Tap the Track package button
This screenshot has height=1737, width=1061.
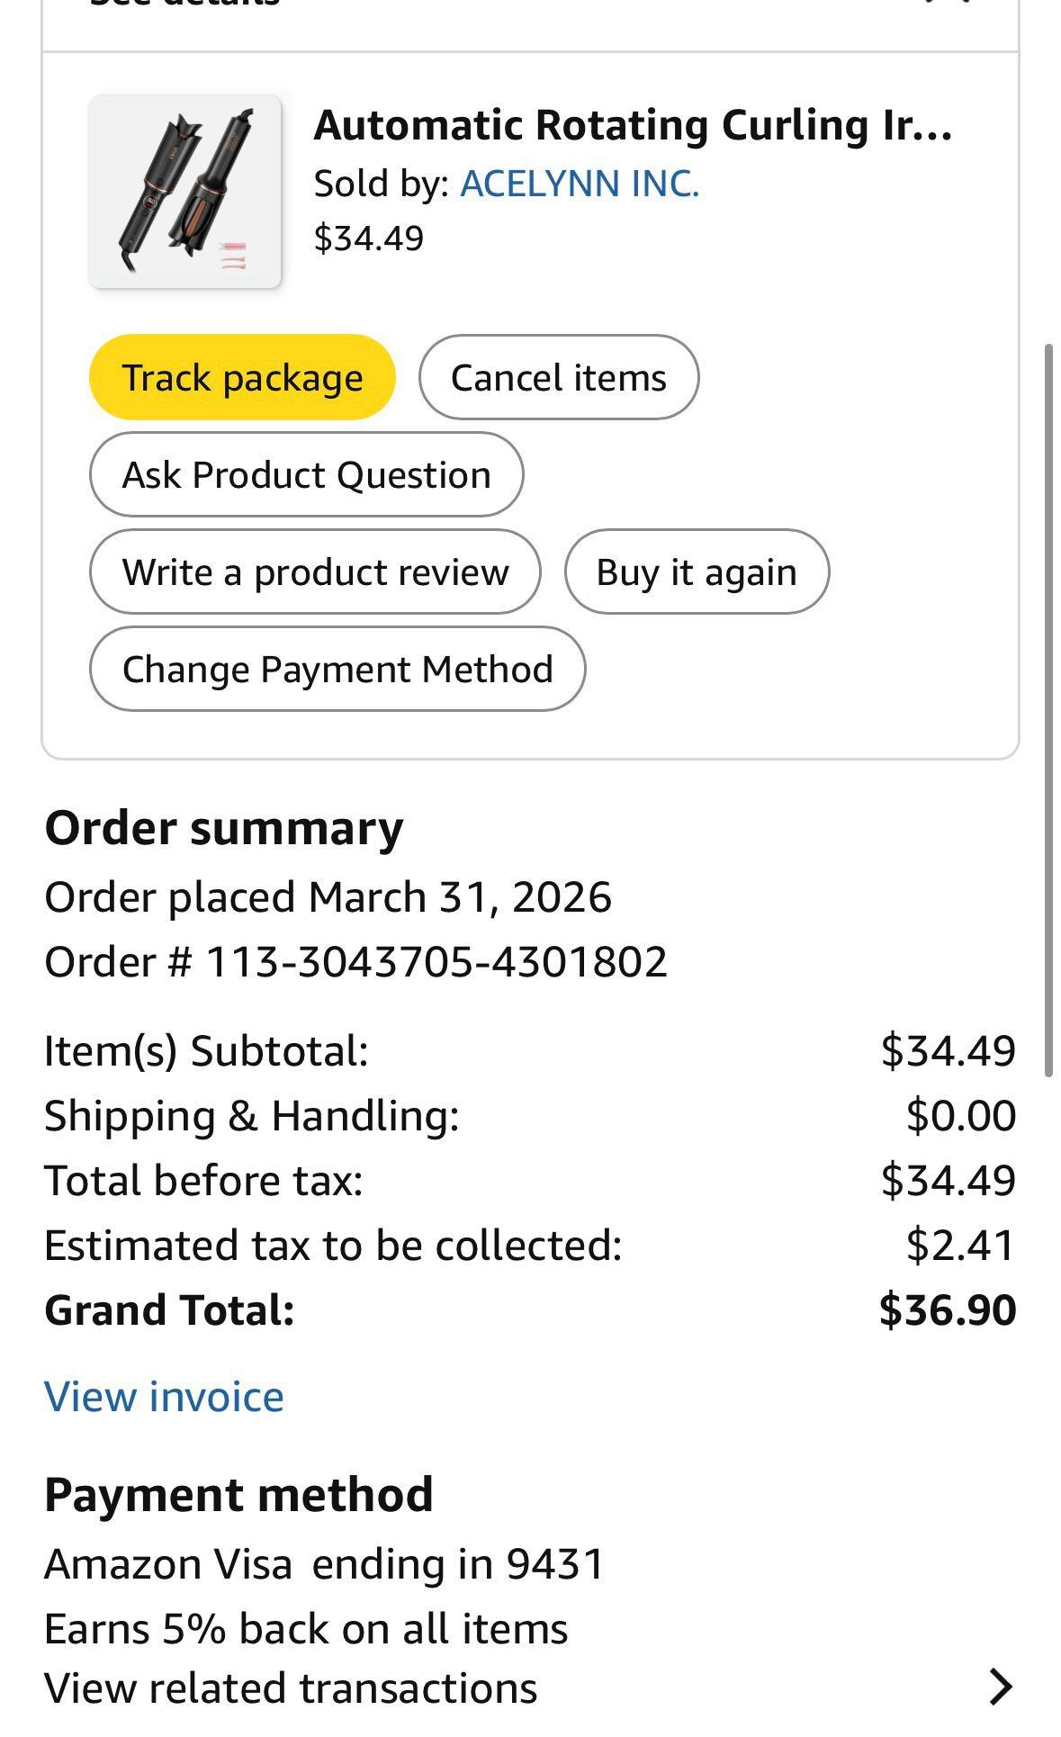[x=242, y=377]
